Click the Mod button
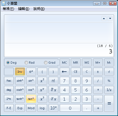The width and height of the screenshot is (118, 116). (x=31, y=108)
